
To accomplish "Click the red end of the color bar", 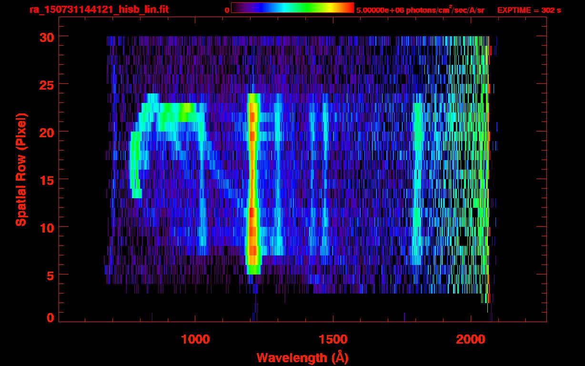I will [x=349, y=8].
